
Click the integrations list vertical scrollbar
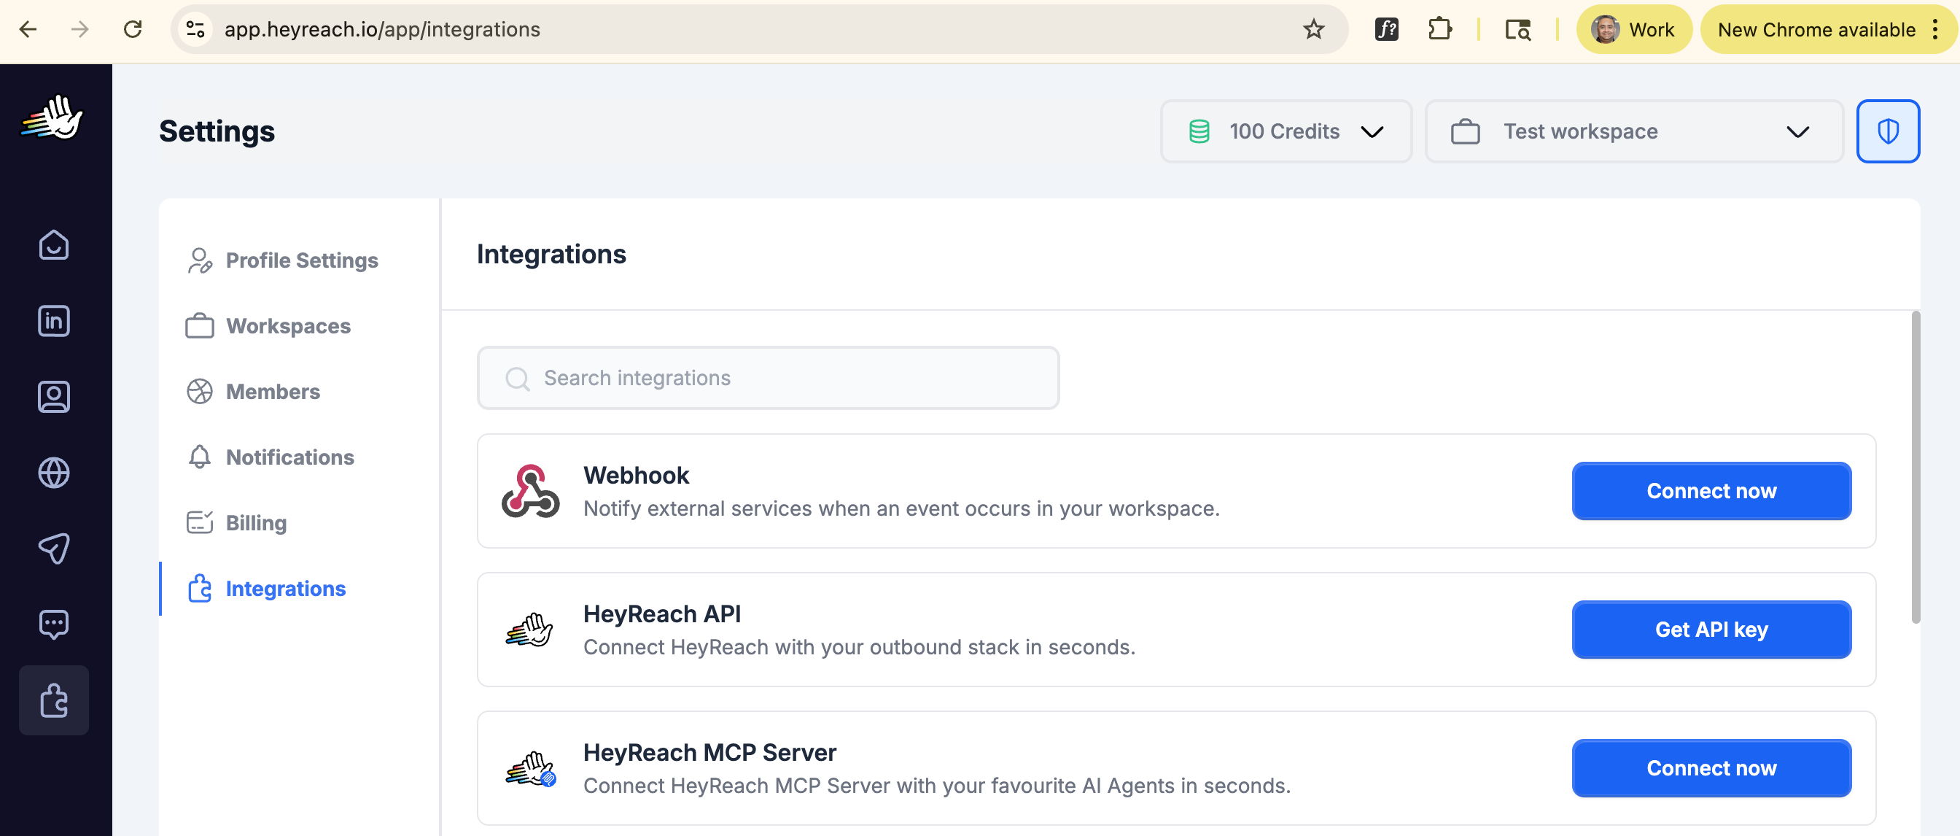coord(1915,468)
